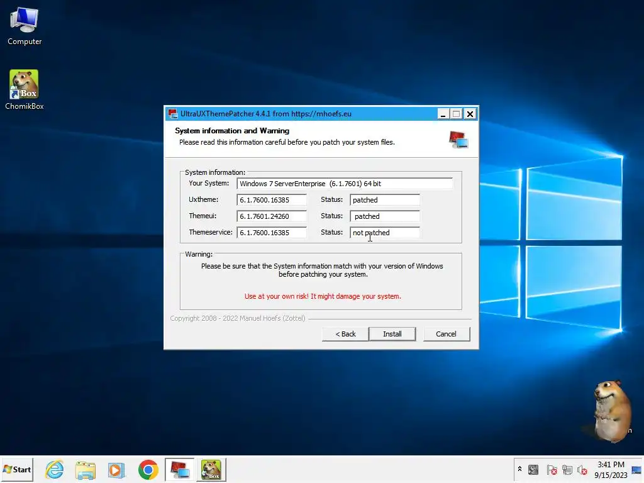Click the Themeui version field
644x483 pixels.
point(272,216)
